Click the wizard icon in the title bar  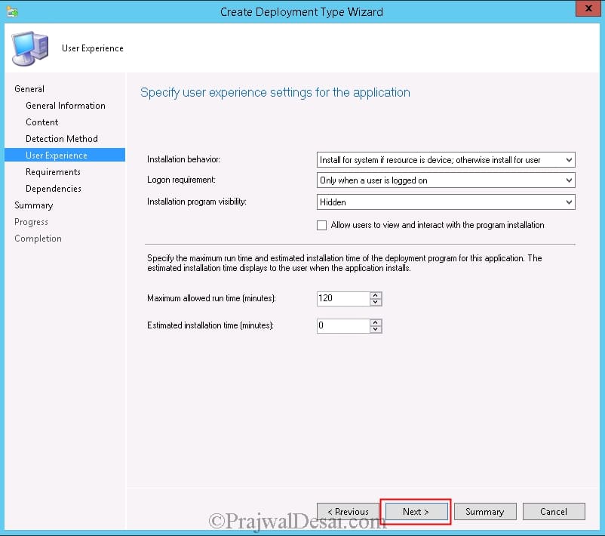11,8
